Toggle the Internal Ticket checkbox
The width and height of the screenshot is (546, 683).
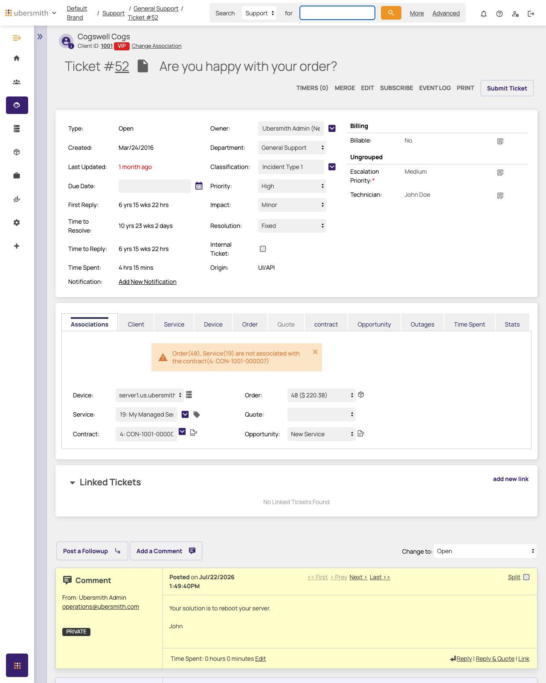[x=263, y=249]
